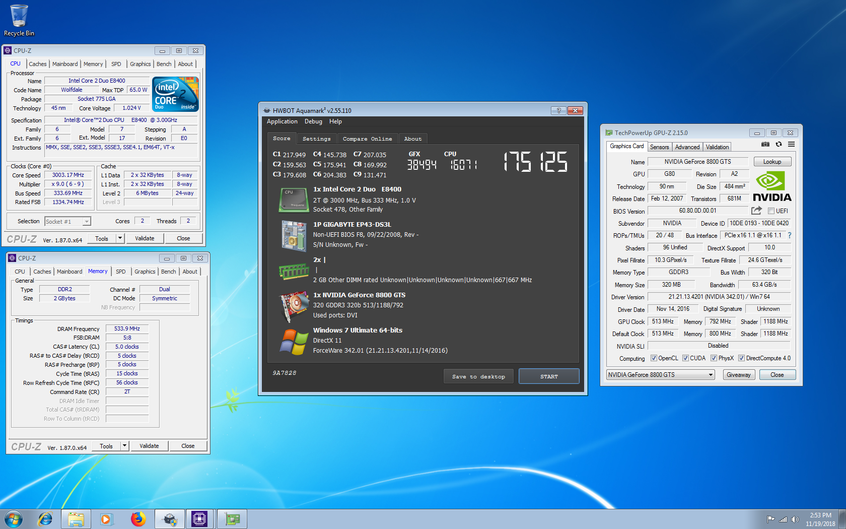Open the volume speaker tray icon
The width and height of the screenshot is (846, 529).
(795, 519)
